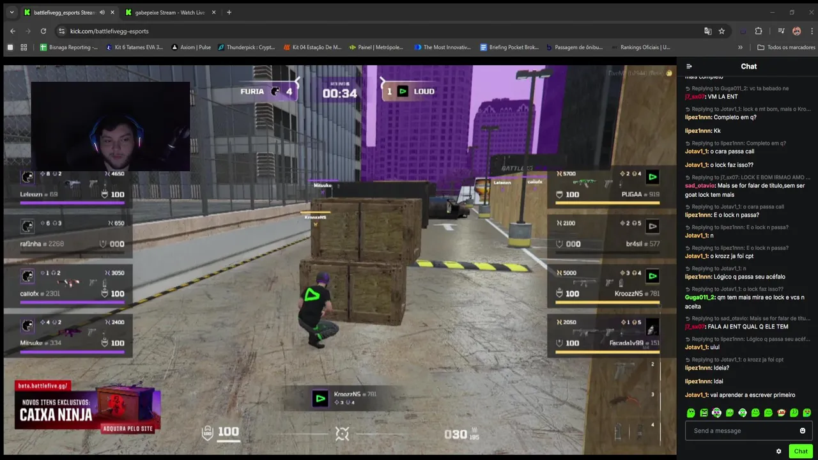Screen dimensions: 818x460
Task: Open the apps grid shortcut
Action: 24,47
